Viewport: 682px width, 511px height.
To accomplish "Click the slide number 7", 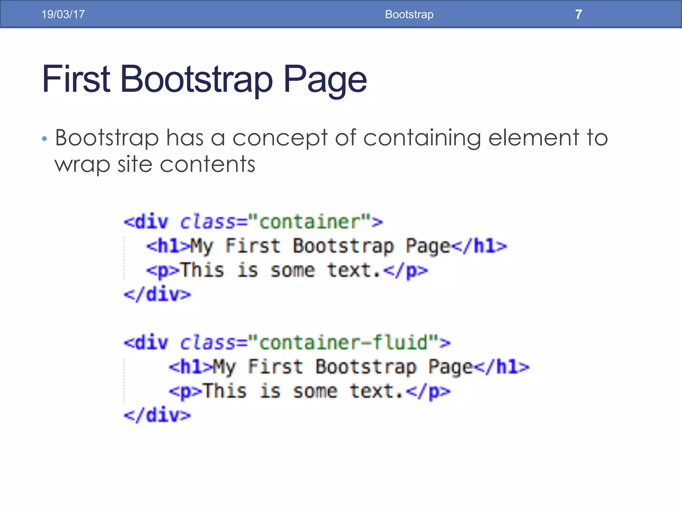I will pyautogui.click(x=578, y=14).
